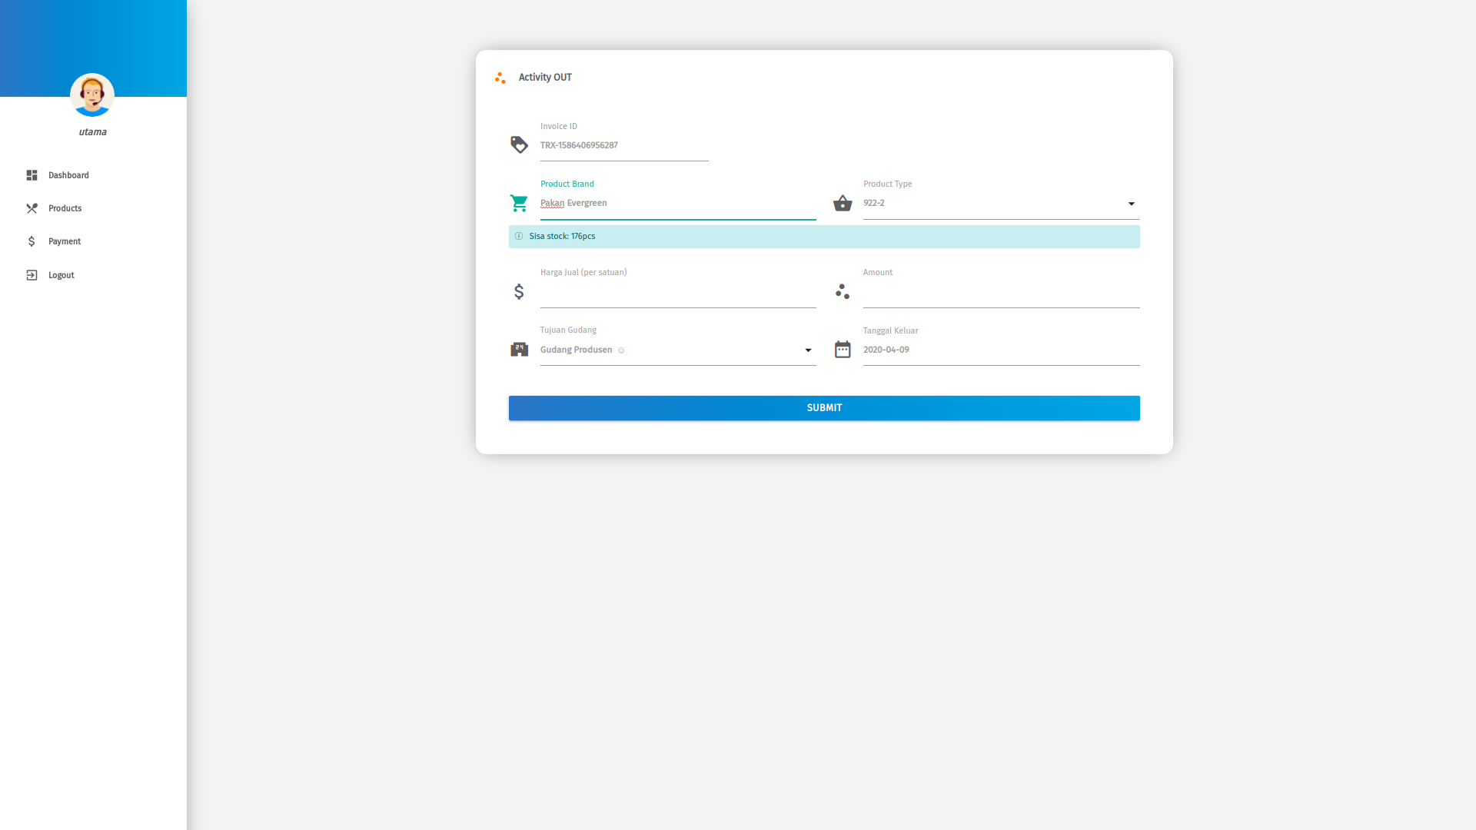Click the warehouse icon beside Tujuan Gudang
The width and height of the screenshot is (1476, 830).
(519, 350)
